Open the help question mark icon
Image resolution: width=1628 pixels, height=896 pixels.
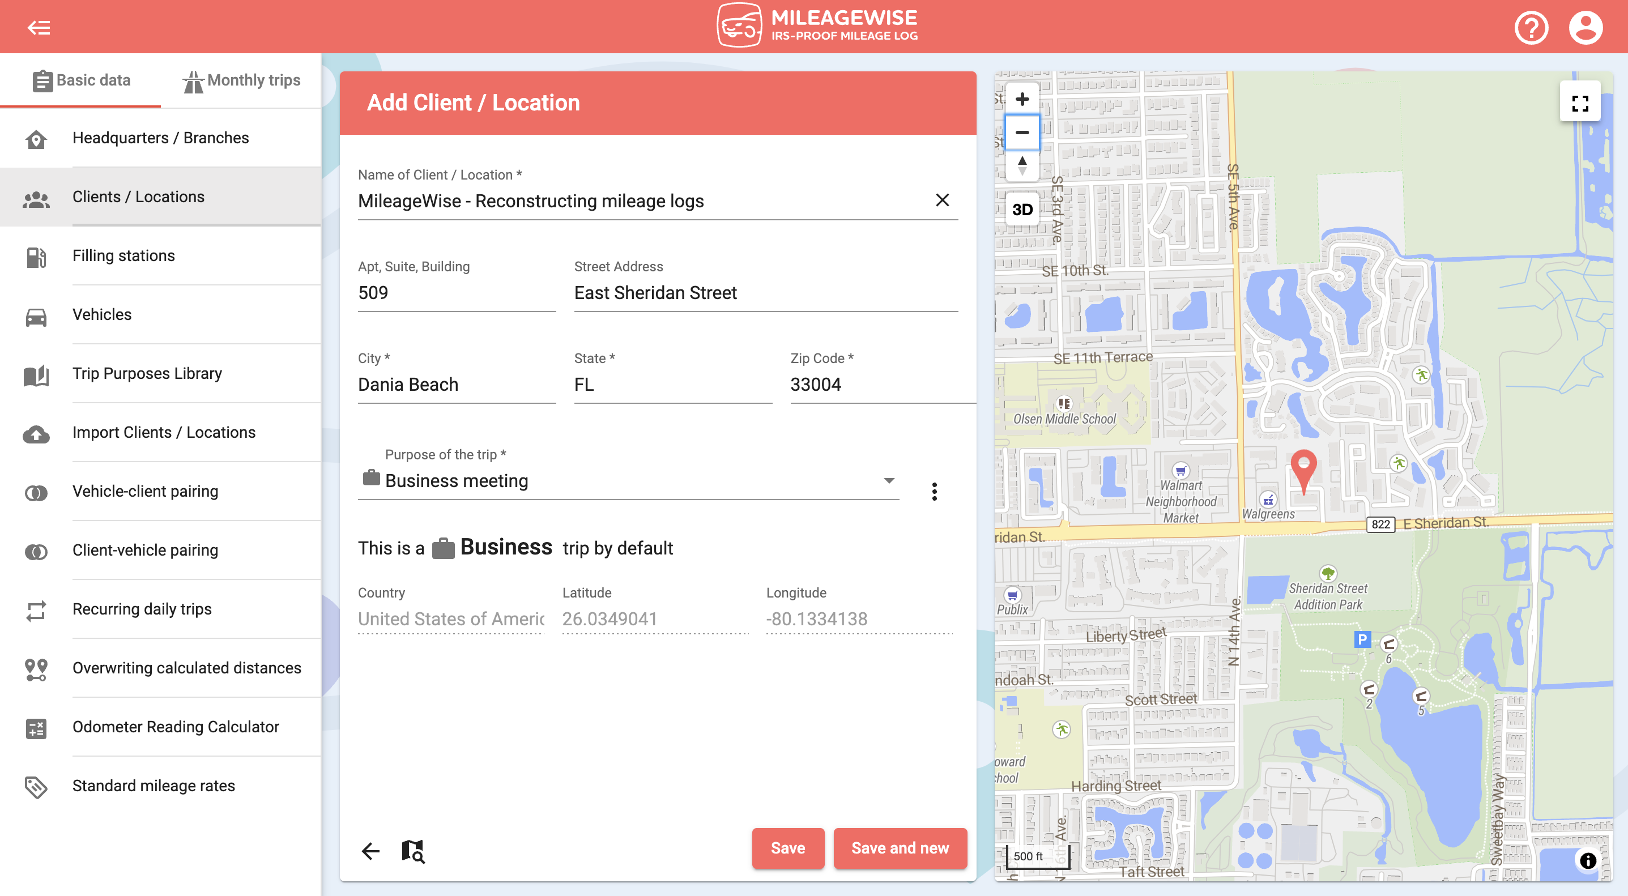pyautogui.click(x=1531, y=28)
